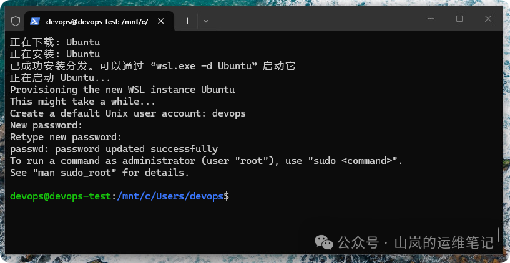Click the blue '/mnt/c/Users/devops' path

(170, 196)
